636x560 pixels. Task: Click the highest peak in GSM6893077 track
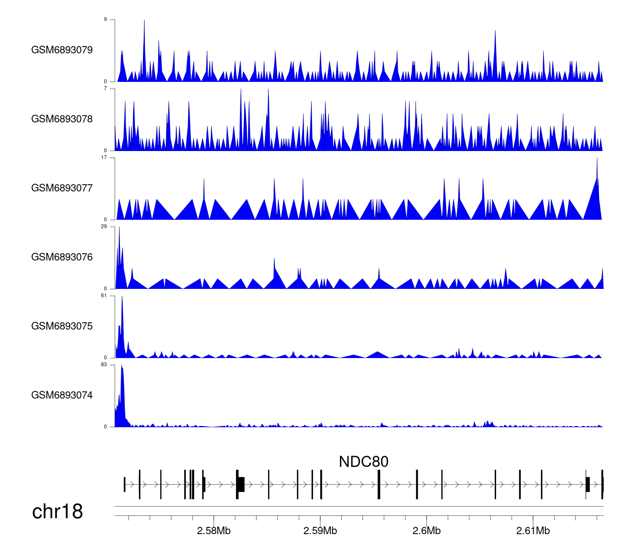click(x=597, y=161)
